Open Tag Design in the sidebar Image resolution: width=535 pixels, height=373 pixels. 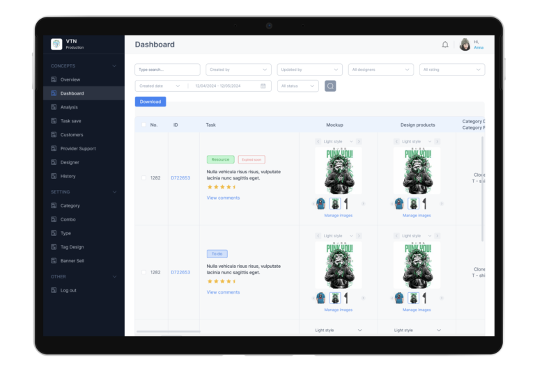click(x=84, y=247)
